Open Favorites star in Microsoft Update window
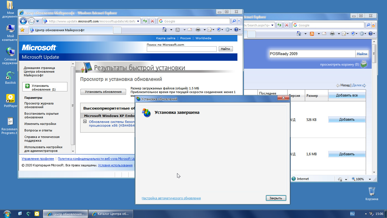The width and height of the screenshot is (387, 218). coord(22,30)
